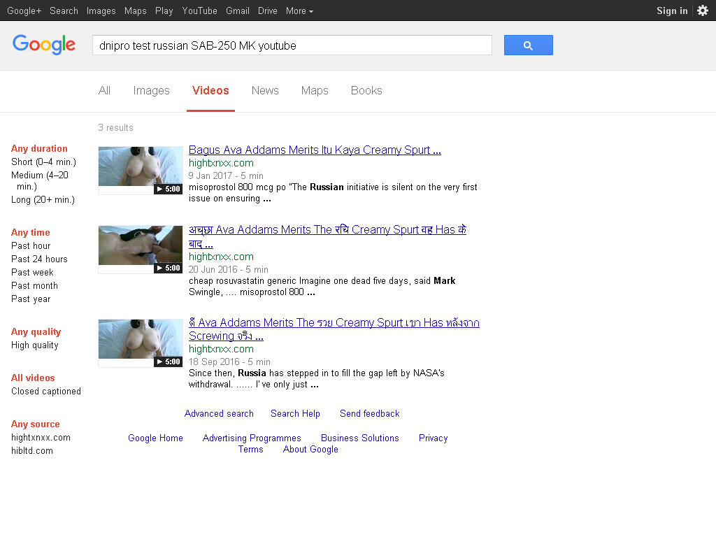The height and width of the screenshot is (537, 716).
Task: Switch to the Maps results tab
Action: pos(315,90)
